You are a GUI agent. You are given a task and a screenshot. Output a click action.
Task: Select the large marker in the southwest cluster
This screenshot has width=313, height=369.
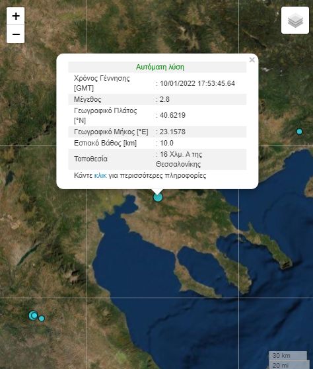pos(34,315)
